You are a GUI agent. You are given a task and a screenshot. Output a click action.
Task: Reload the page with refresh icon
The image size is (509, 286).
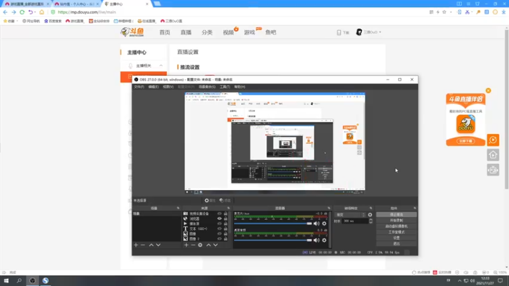point(22,12)
